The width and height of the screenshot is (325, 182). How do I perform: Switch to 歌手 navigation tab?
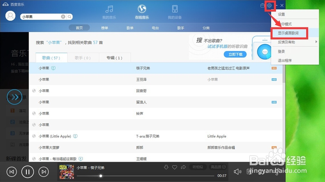point(181,28)
